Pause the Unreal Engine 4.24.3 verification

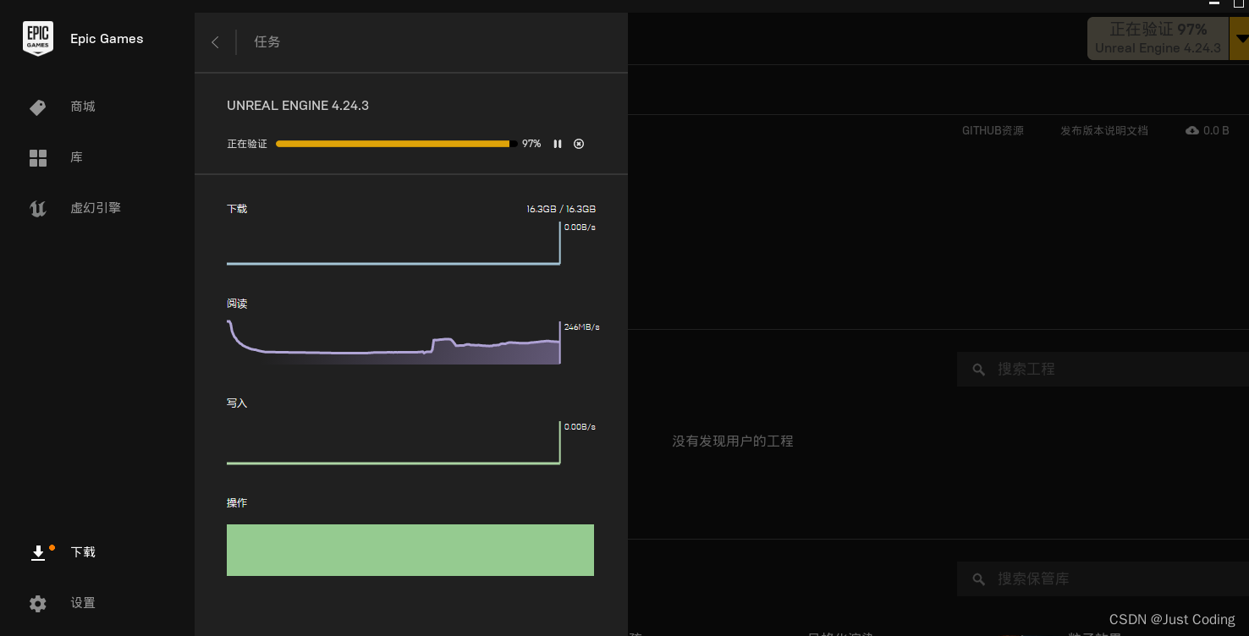point(558,144)
